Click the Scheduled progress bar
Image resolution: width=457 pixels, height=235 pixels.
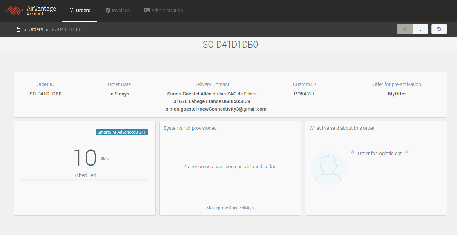[84, 181]
